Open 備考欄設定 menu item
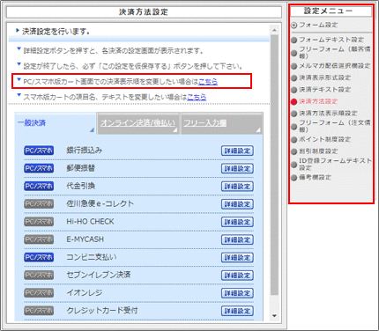Viewport: 379px width, 331px height. (311, 178)
